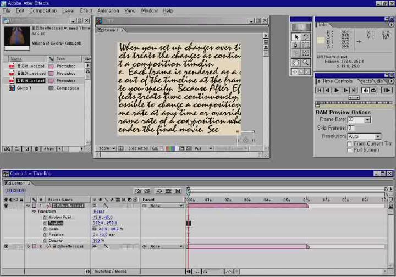Enable Full Screen checkbox

click(x=350, y=151)
